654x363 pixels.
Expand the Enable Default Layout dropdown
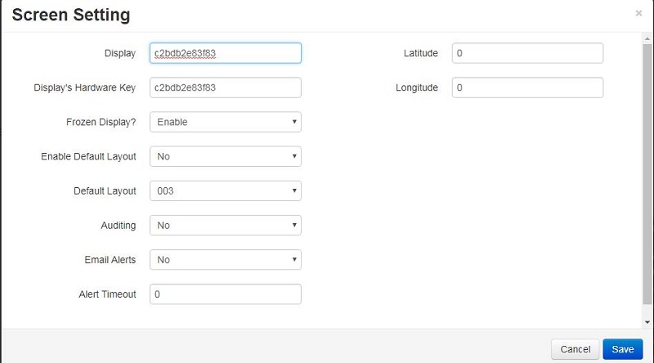[226, 156]
